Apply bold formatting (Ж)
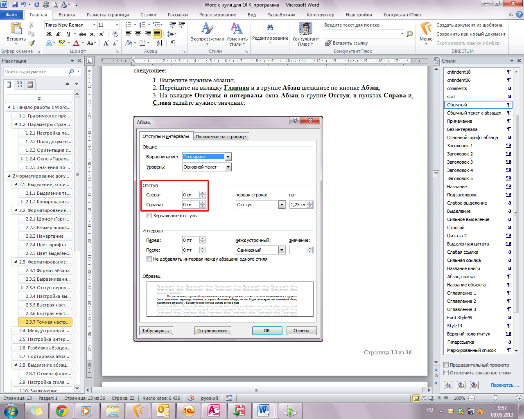Viewport: 524px width, 419px height. tap(49, 34)
